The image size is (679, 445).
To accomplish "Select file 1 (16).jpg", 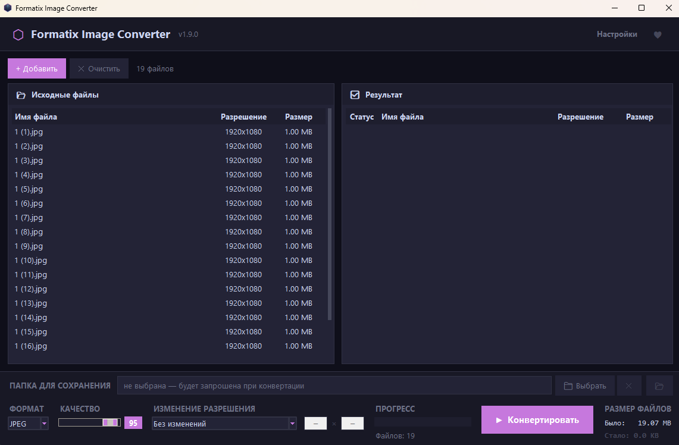I will [170, 346].
